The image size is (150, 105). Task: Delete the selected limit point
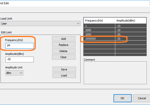click(63, 51)
